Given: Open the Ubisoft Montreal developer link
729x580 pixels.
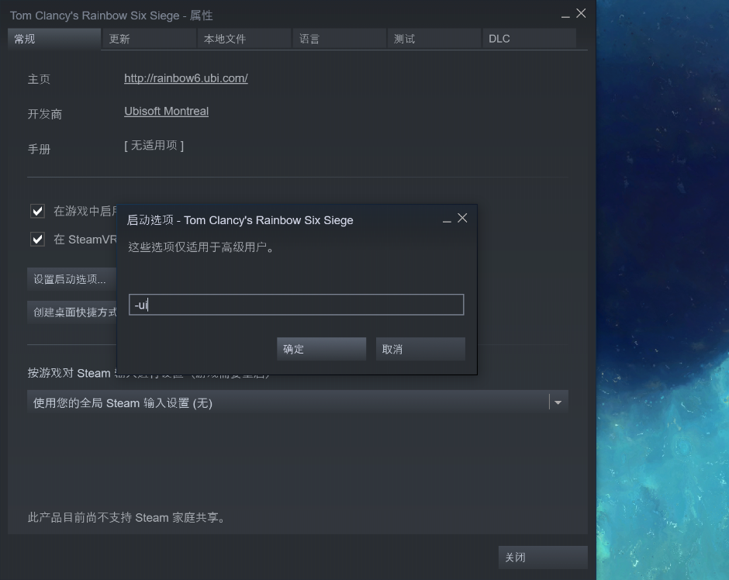Looking at the screenshot, I should point(167,111).
